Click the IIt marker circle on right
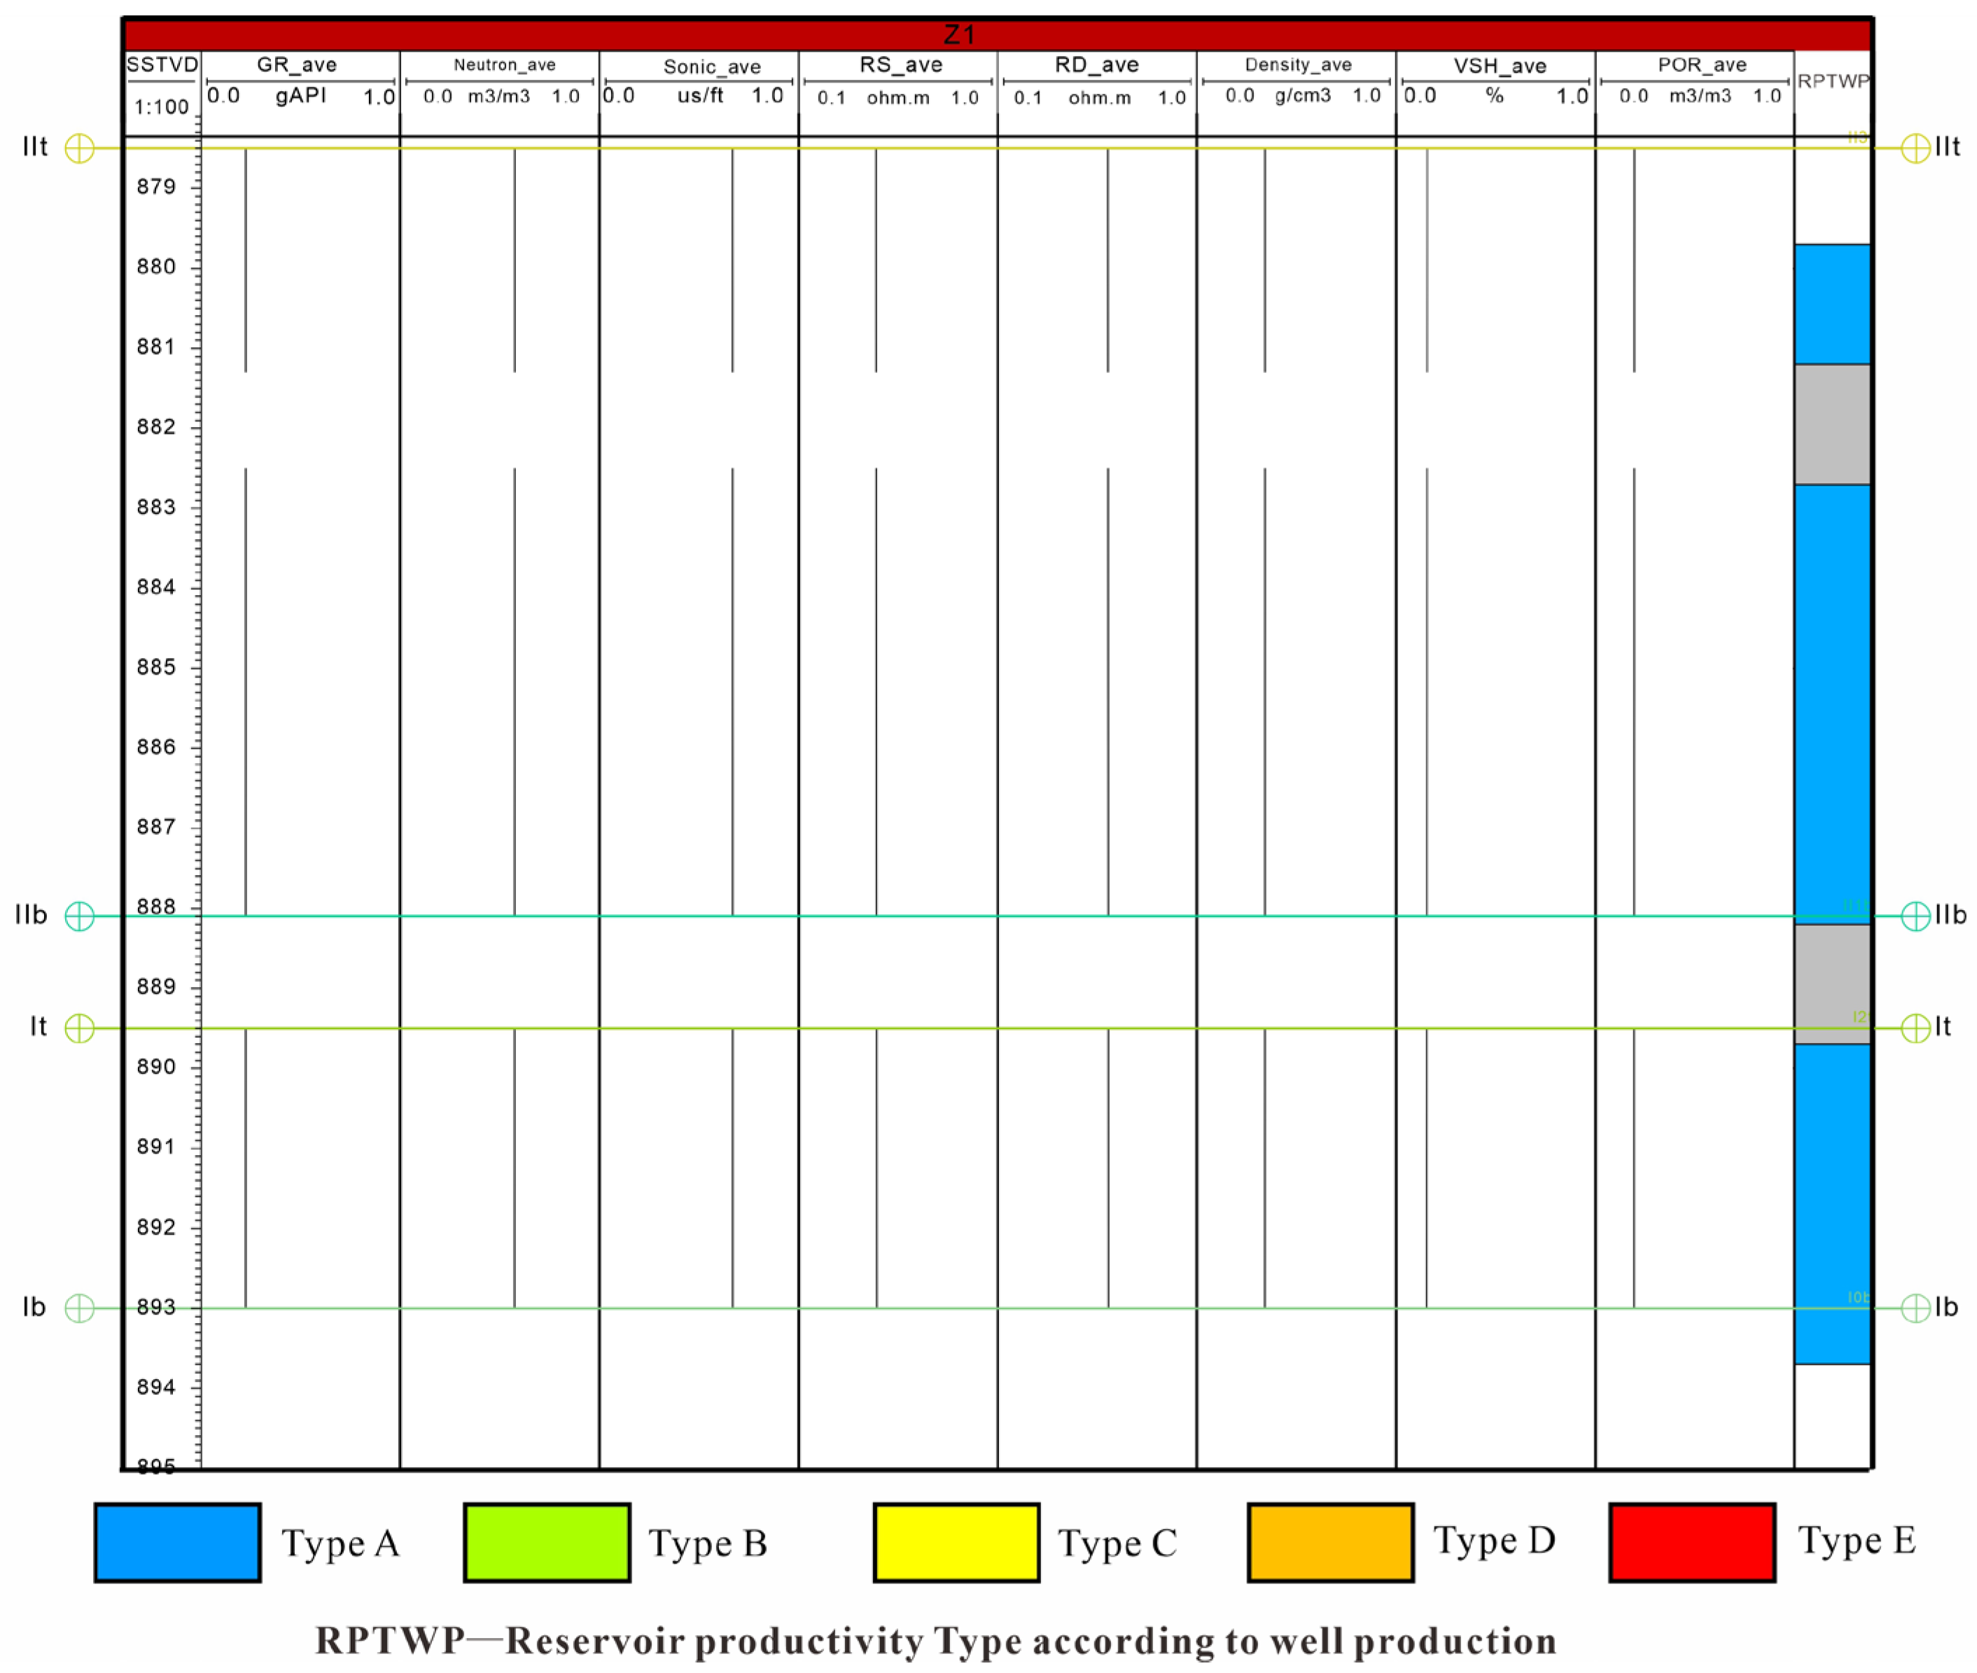Image resolution: width=1977 pixels, height=1673 pixels. point(1915,148)
